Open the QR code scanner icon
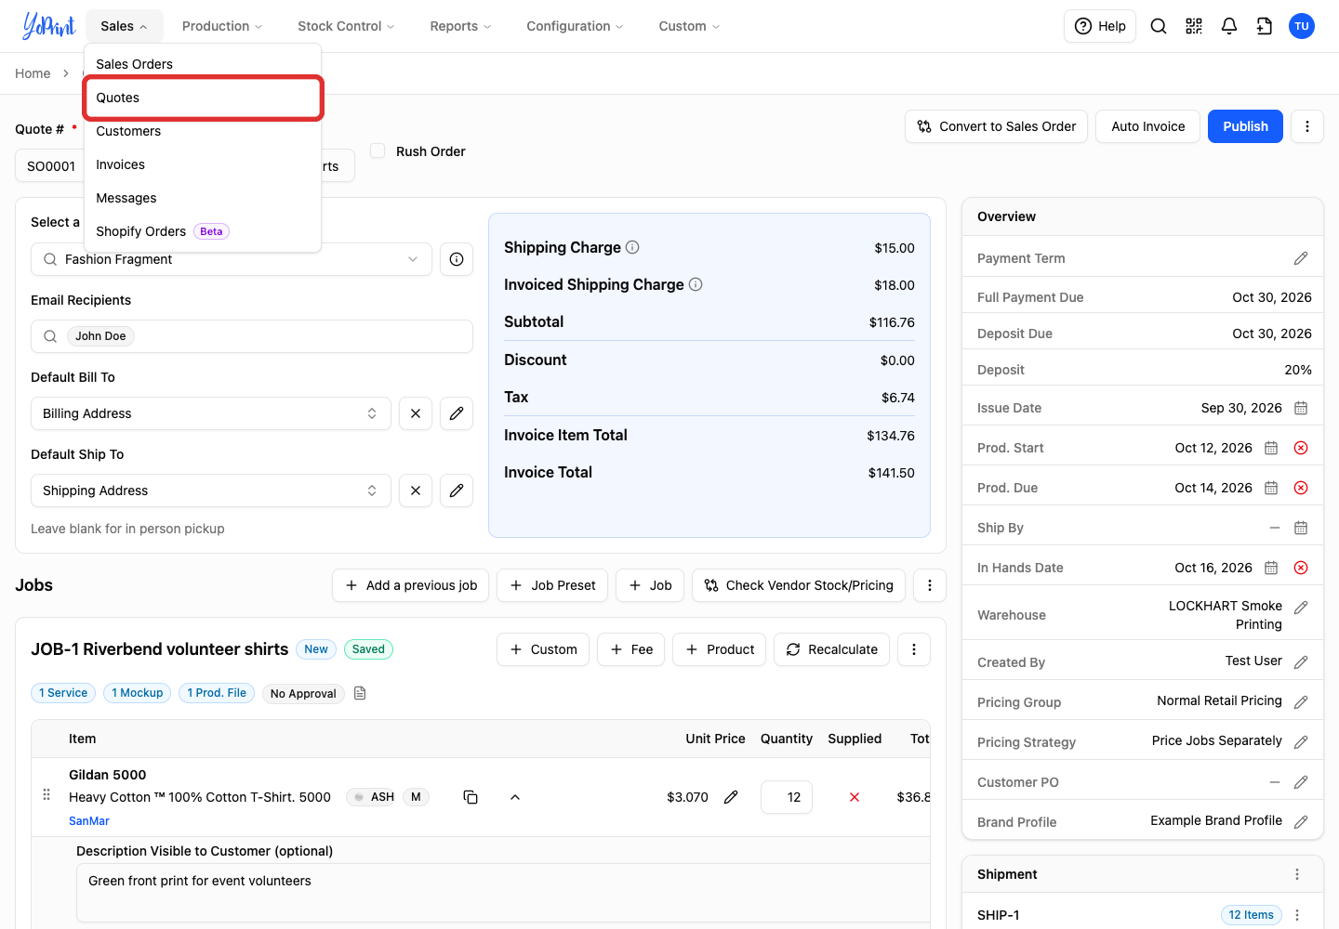The image size is (1339, 929). pyautogui.click(x=1194, y=26)
